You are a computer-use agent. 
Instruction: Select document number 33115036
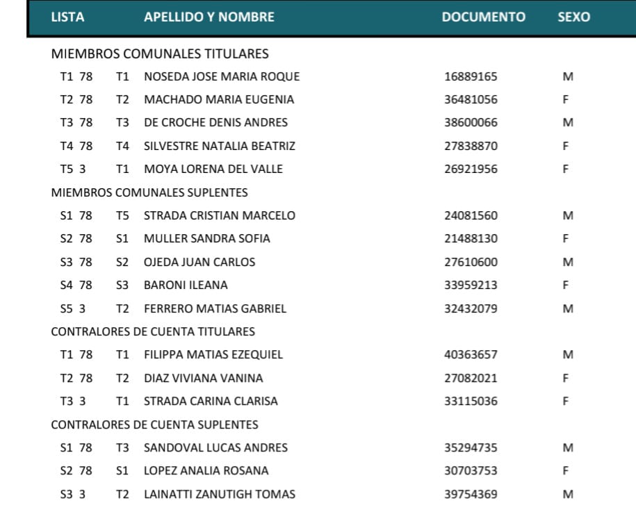click(x=471, y=401)
